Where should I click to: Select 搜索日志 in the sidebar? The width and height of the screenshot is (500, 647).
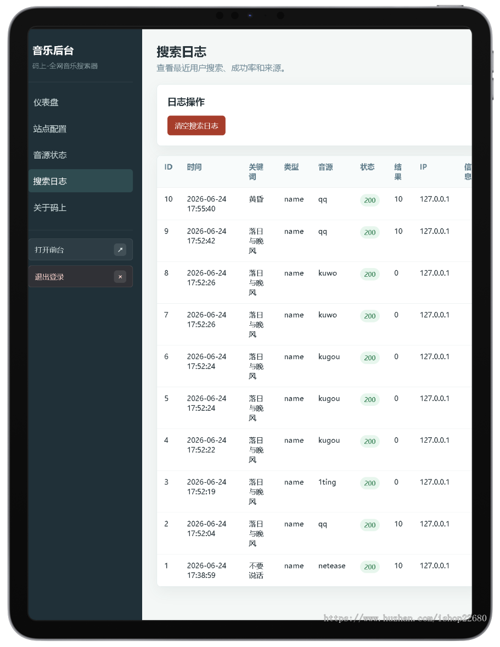coord(81,181)
